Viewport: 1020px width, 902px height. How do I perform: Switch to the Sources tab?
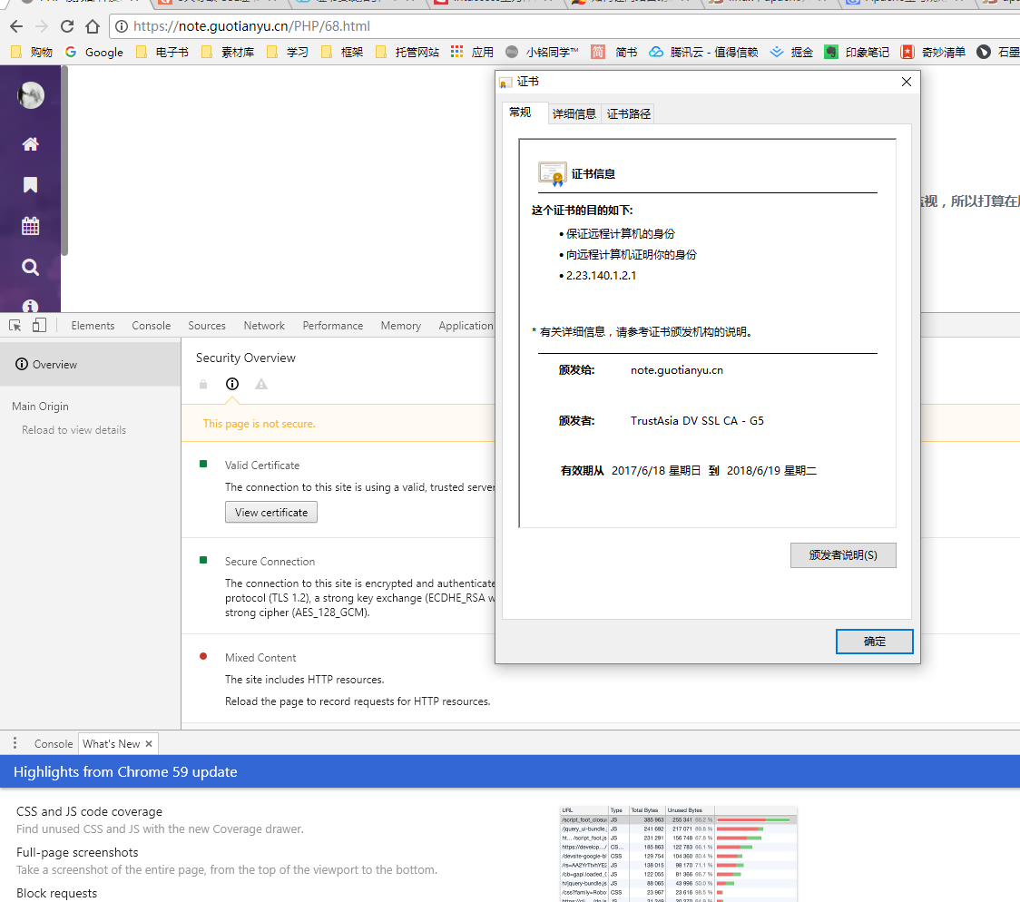(x=207, y=326)
